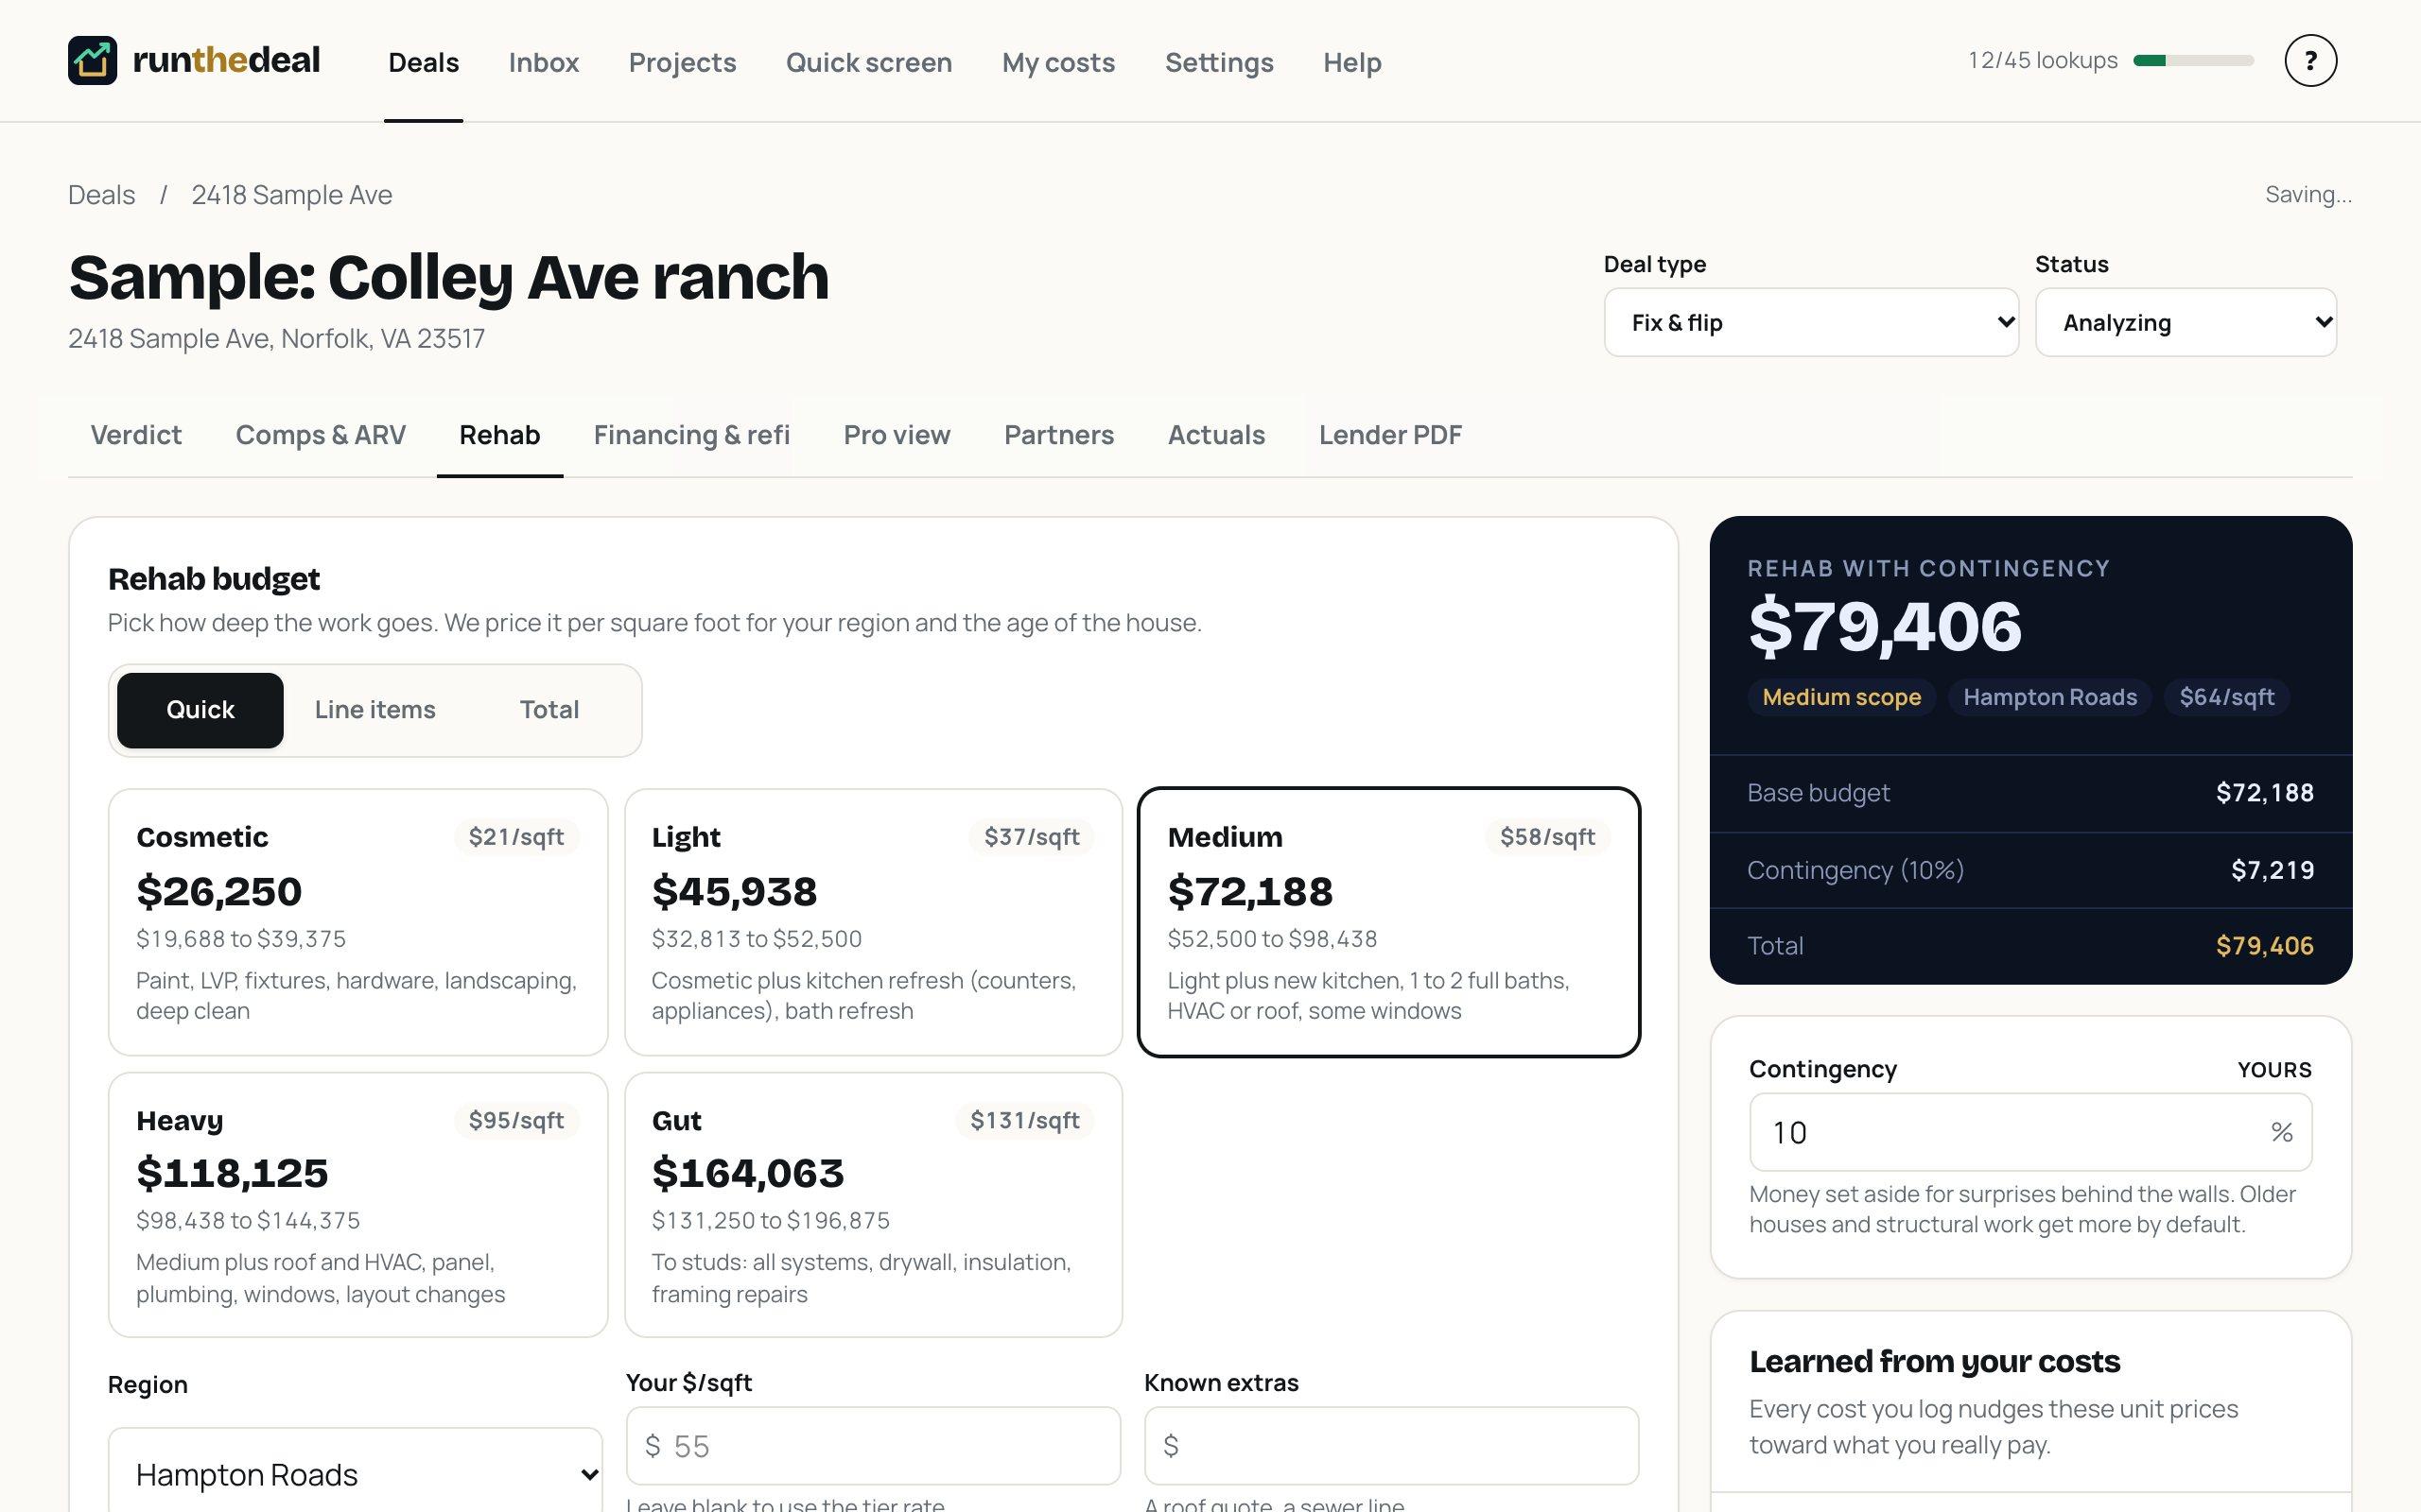This screenshot has height=1512, width=2421.
Task: Click the Contingency (10%) value $7,219
Action: coord(2272,870)
